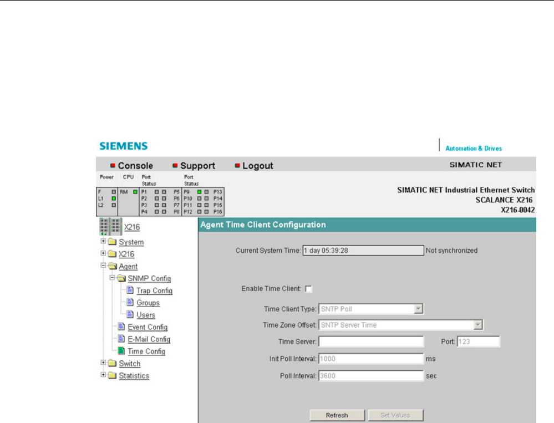Screen dimensions: 554x423
Task: Open the Console menu item
Action: tap(135, 166)
